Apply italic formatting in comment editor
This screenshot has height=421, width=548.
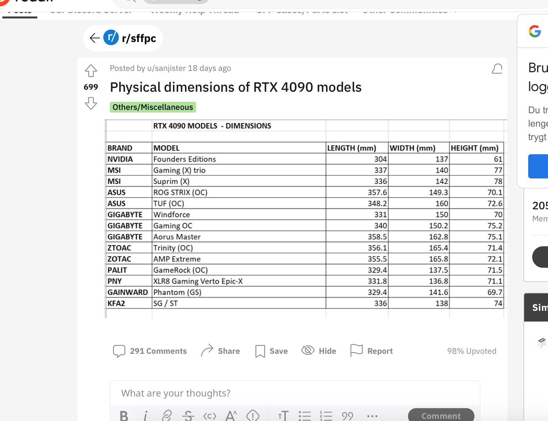(x=145, y=416)
